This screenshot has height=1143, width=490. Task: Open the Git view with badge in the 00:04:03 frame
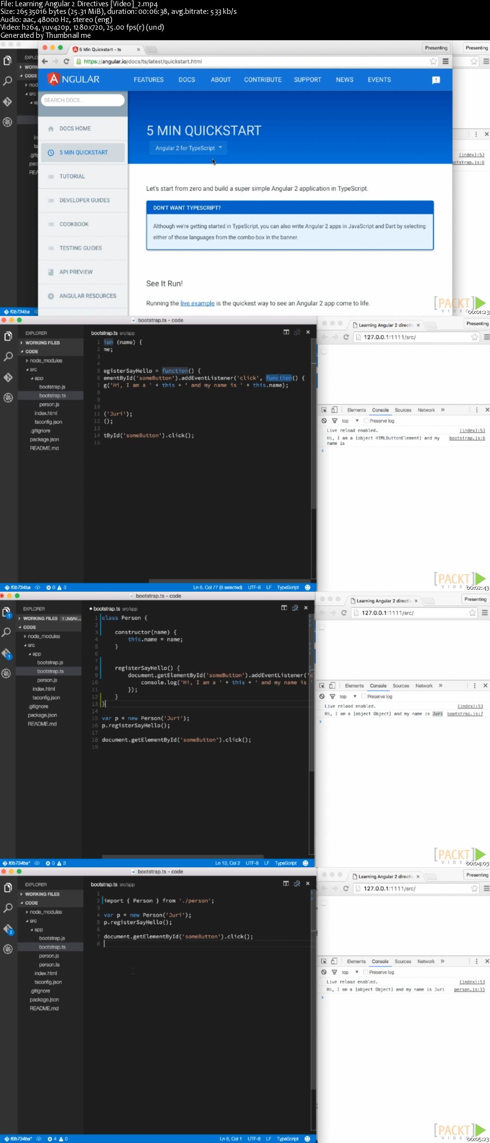[7, 654]
